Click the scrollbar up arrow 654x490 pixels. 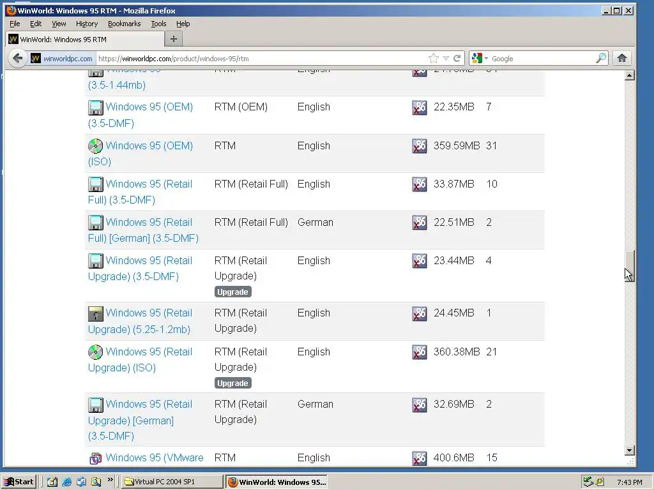[629, 75]
